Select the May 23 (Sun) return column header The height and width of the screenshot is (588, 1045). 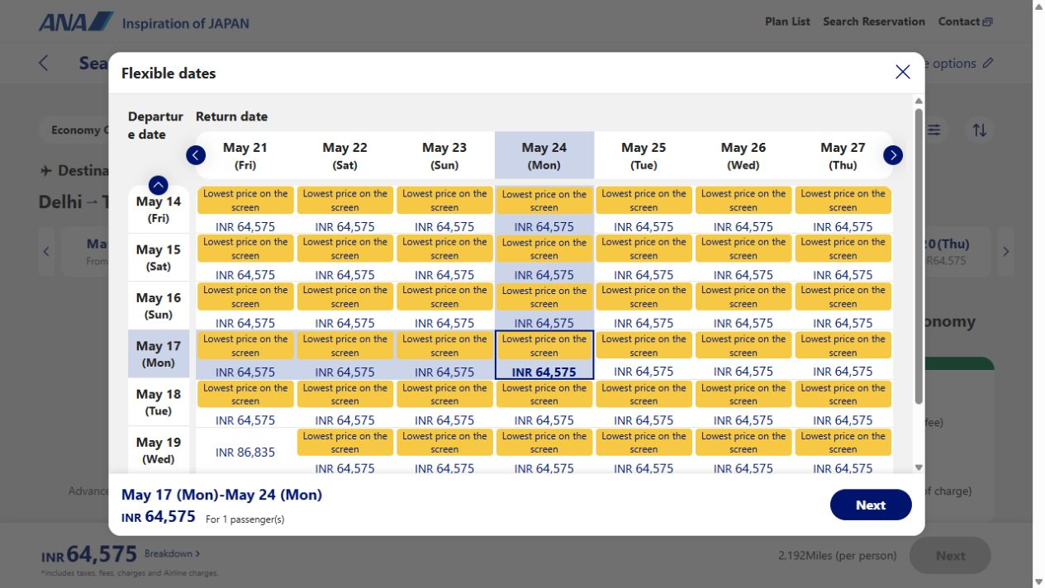pyautogui.click(x=444, y=155)
